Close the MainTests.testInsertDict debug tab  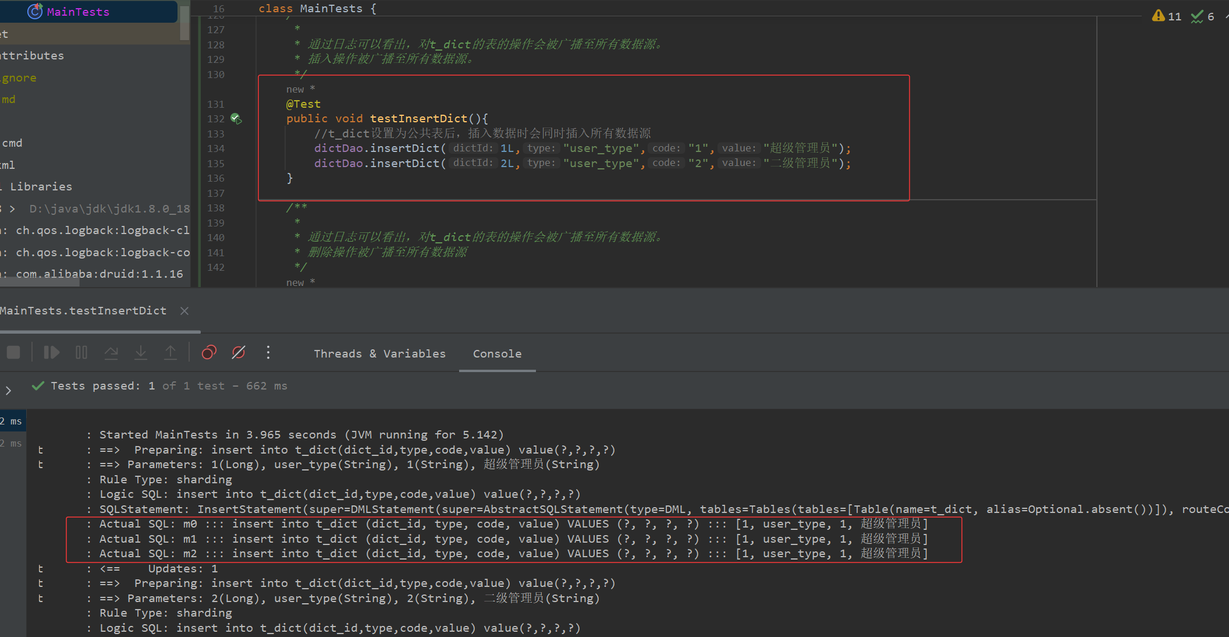[184, 311]
